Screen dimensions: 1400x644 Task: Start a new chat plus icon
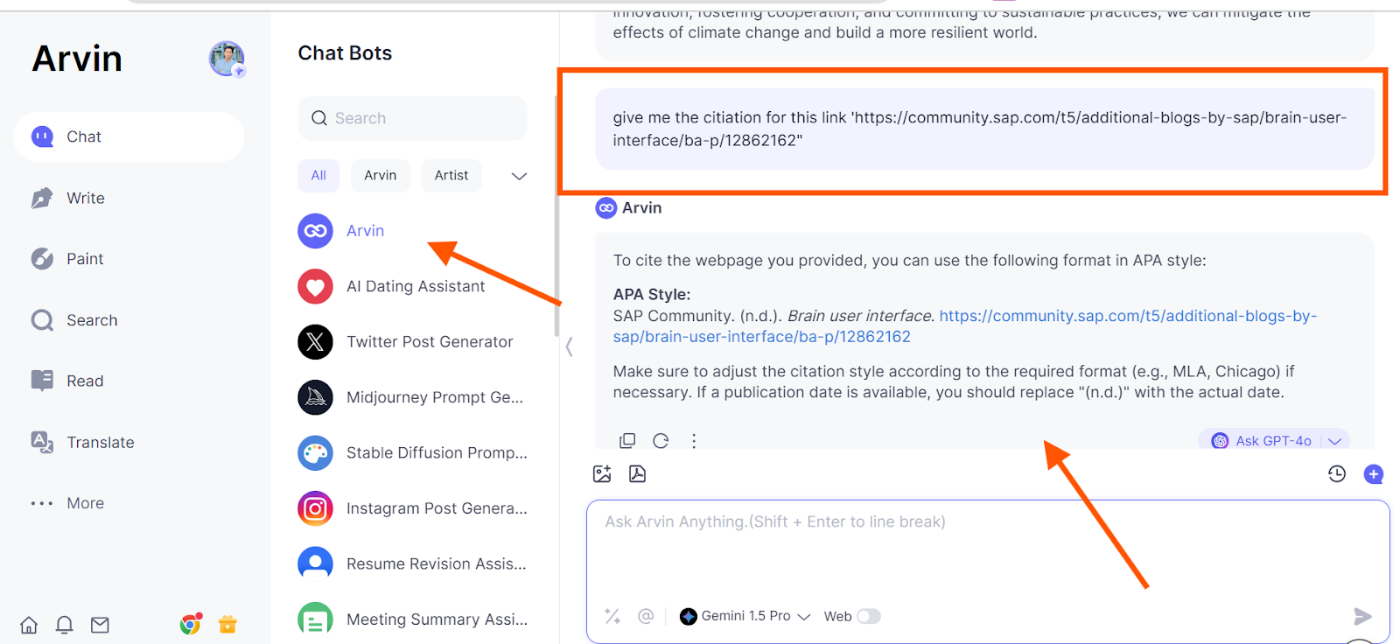click(1374, 474)
